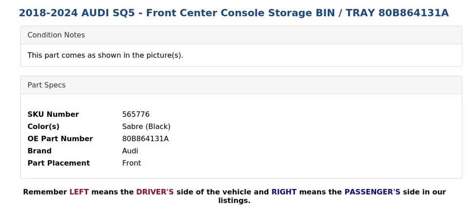Viewport: 469px width, 212px height.
Task: Click the Part Placement label
Action: 59,163
